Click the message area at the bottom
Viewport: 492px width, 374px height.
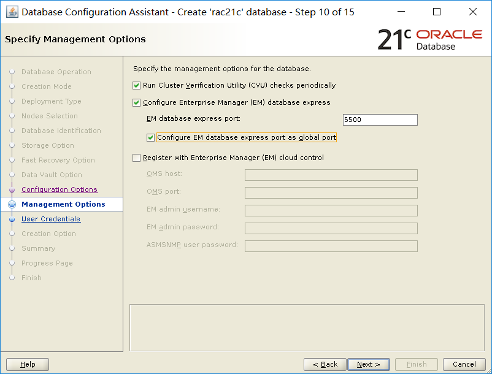[307, 327]
